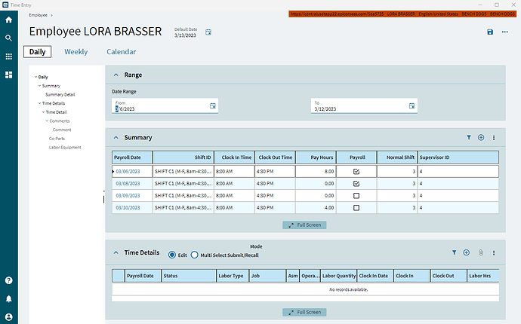The height and width of the screenshot is (324, 521).
Task: Open notifications bell icon
Action: [8, 299]
